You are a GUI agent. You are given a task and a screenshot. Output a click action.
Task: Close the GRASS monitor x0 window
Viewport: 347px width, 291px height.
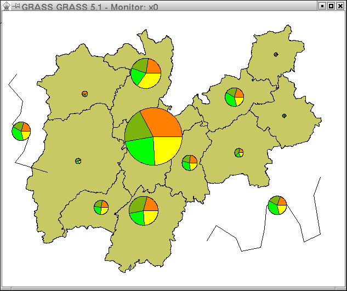coord(340,5)
